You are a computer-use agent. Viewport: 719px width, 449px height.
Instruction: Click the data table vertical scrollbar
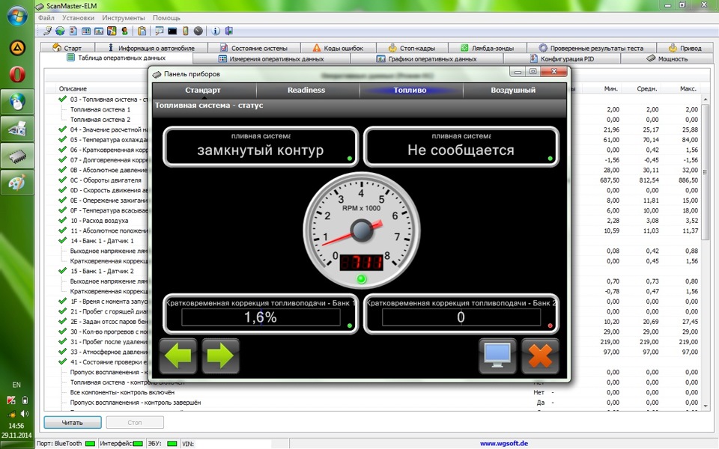click(706, 252)
